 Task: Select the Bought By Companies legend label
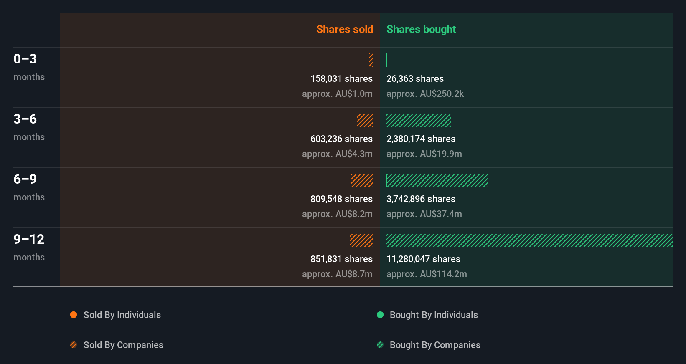pyautogui.click(x=435, y=345)
